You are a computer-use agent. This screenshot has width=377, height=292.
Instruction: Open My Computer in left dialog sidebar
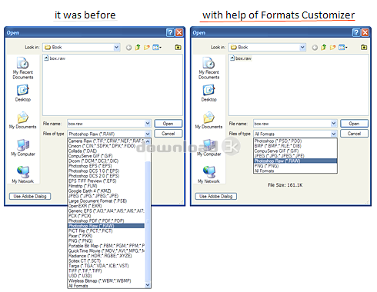point(23,148)
